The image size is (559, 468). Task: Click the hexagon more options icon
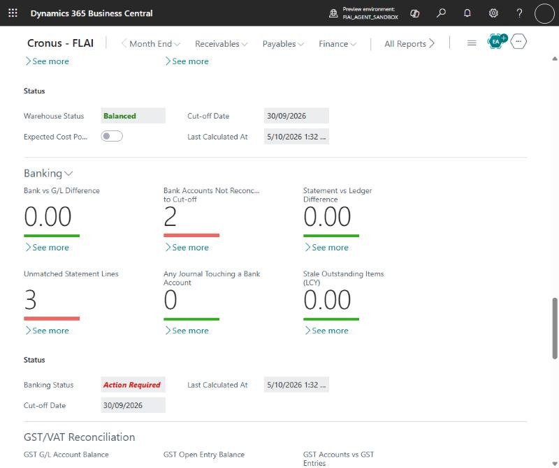coord(518,42)
